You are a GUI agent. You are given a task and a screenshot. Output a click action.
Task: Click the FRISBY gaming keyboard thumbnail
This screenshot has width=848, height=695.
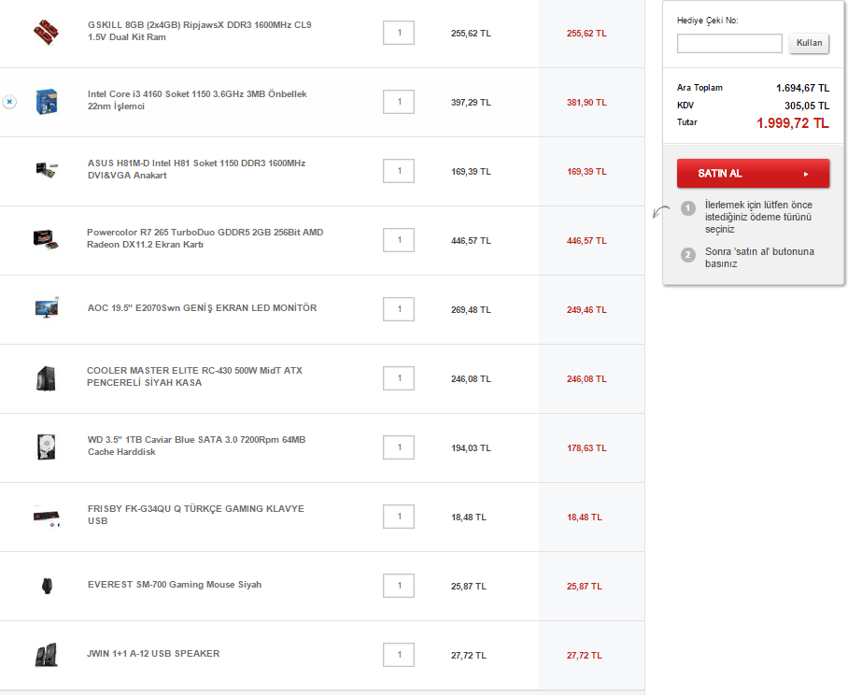45,516
